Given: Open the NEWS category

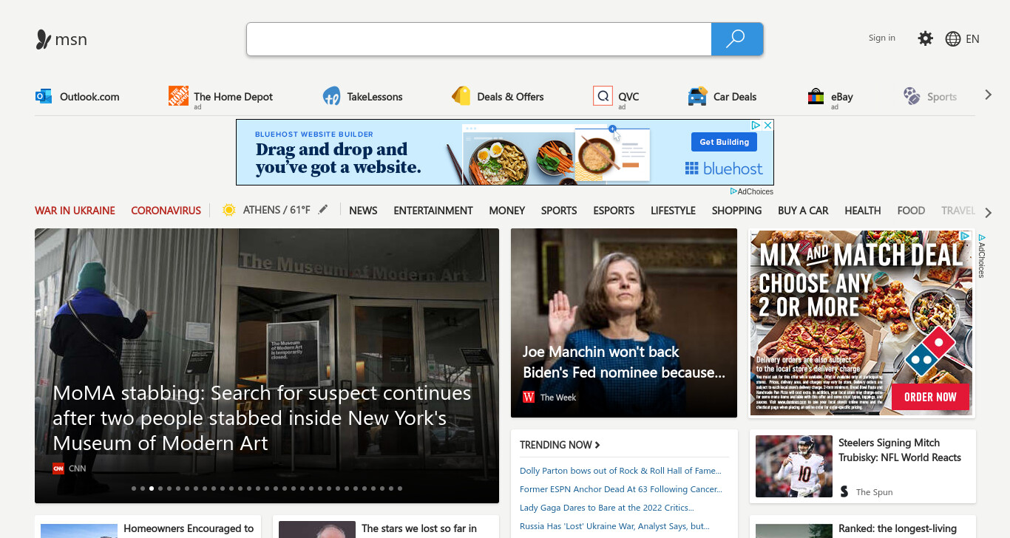Looking at the screenshot, I should (x=363, y=211).
